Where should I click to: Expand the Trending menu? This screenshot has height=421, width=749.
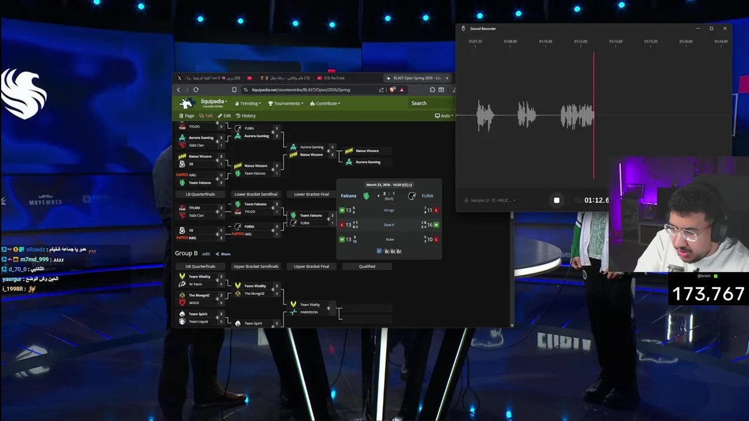pos(248,103)
